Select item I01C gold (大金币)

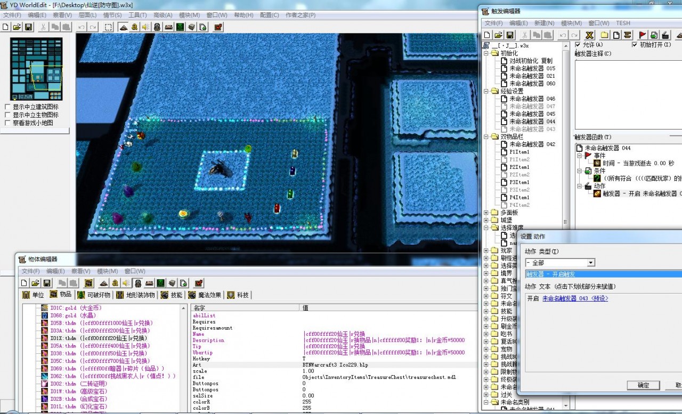click(75, 308)
